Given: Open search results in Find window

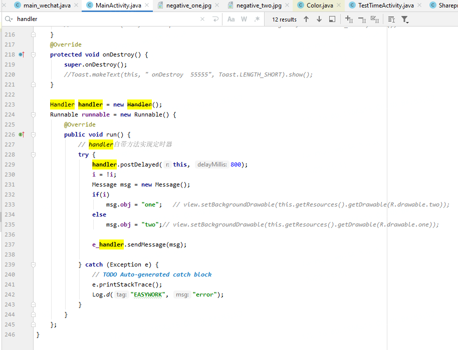Looking at the screenshot, I should click(332, 19).
